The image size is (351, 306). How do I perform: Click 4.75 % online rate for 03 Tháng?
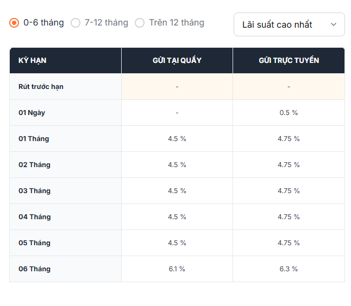pos(289,190)
